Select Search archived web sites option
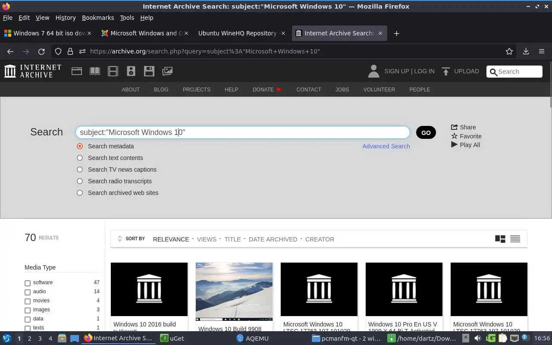 click(80, 193)
